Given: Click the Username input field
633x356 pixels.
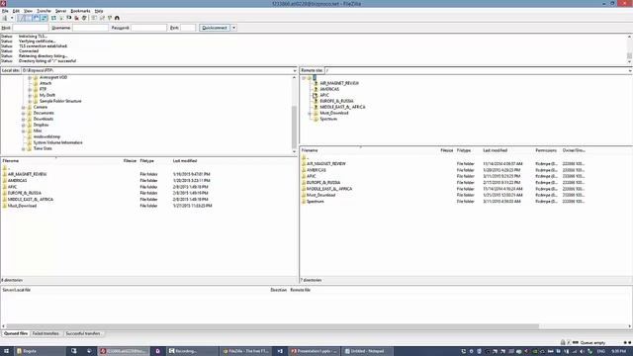Looking at the screenshot, I should click(x=90, y=28).
